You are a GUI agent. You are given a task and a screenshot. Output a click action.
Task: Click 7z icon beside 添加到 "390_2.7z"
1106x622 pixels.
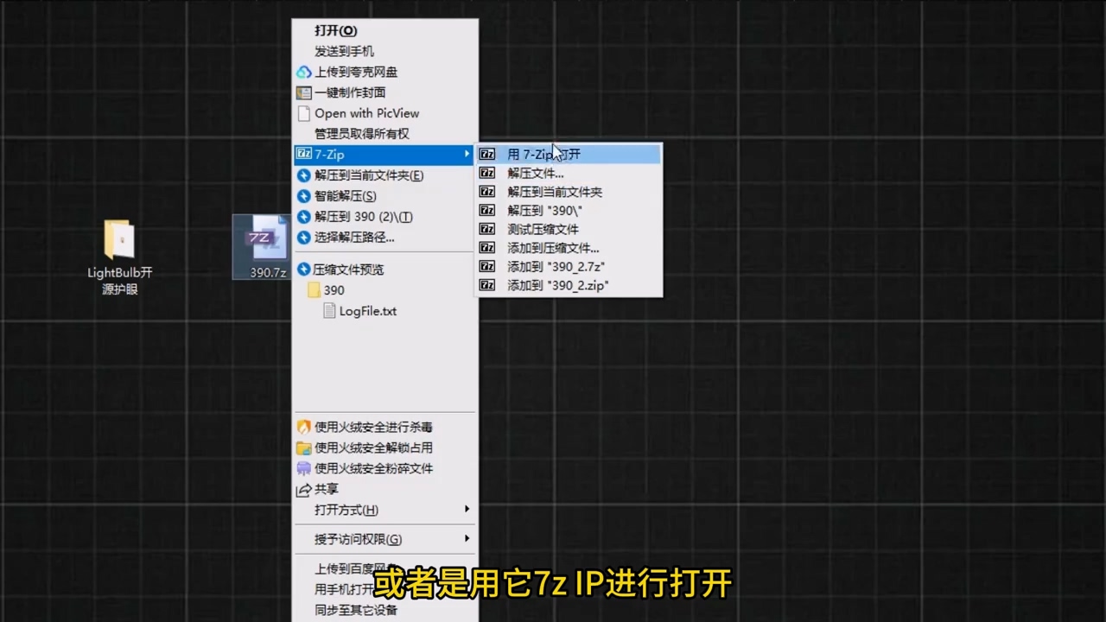pyautogui.click(x=487, y=267)
